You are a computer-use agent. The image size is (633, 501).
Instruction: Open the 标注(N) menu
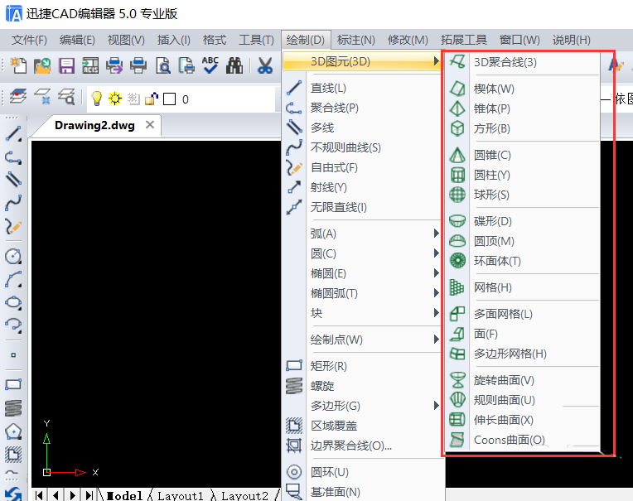(x=355, y=40)
